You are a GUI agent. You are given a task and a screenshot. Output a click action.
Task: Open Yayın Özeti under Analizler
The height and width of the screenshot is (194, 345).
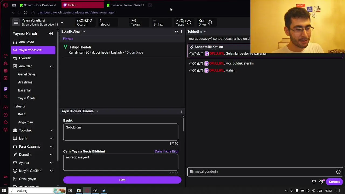26,98
